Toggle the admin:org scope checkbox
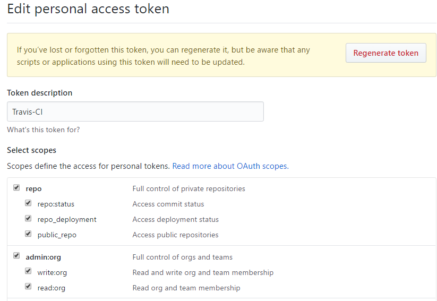This screenshot has width=437, height=301. (x=16, y=256)
